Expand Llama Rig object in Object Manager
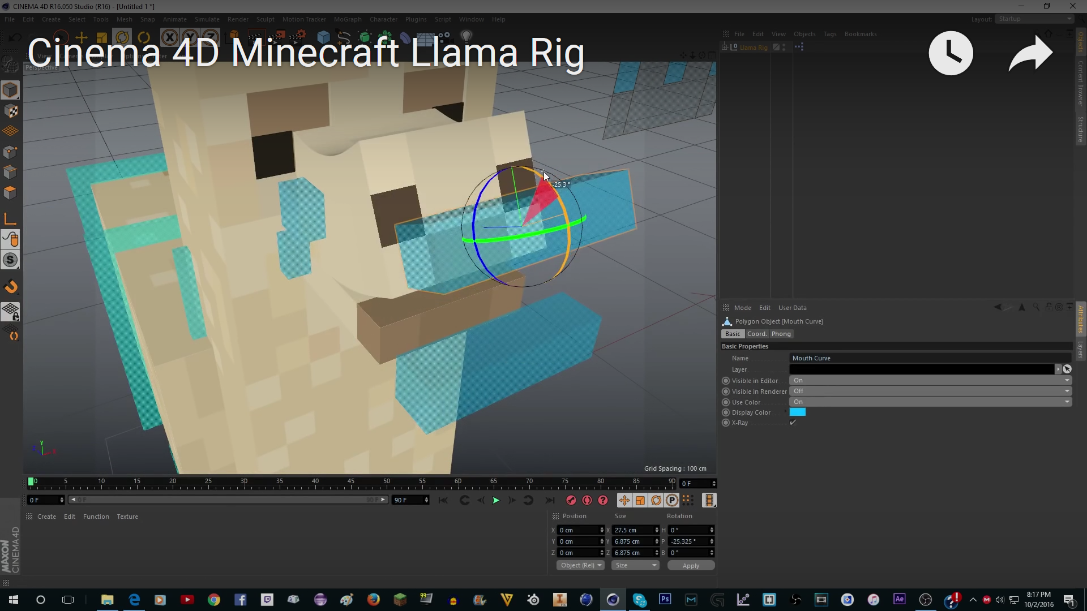Viewport: 1087px width, 611px height. click(x=725, y=48)
